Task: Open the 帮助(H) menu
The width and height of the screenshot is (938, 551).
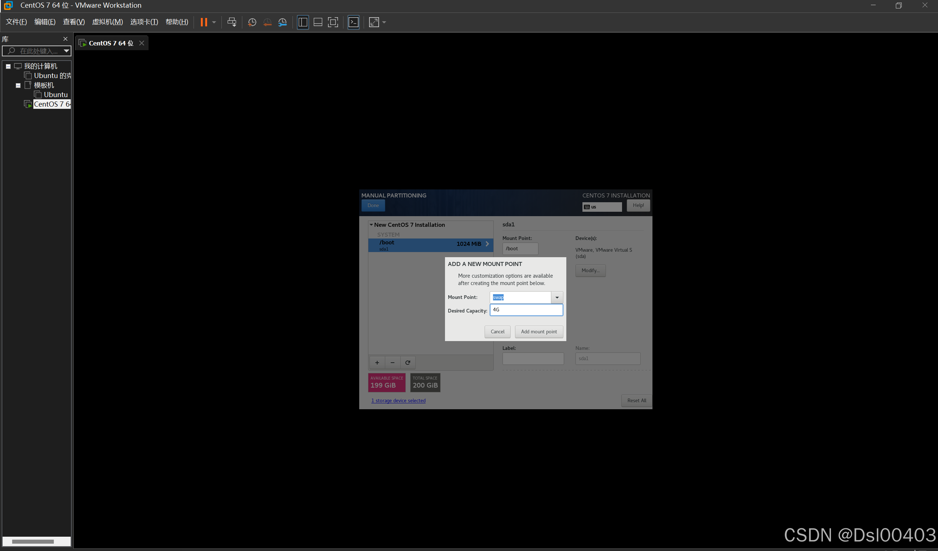Action: pyautogui.click(x=177, y=22)
